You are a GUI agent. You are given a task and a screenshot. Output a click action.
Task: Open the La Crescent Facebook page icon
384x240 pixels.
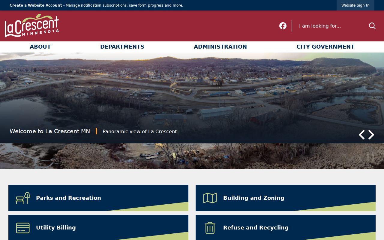(x=283, y=26)
